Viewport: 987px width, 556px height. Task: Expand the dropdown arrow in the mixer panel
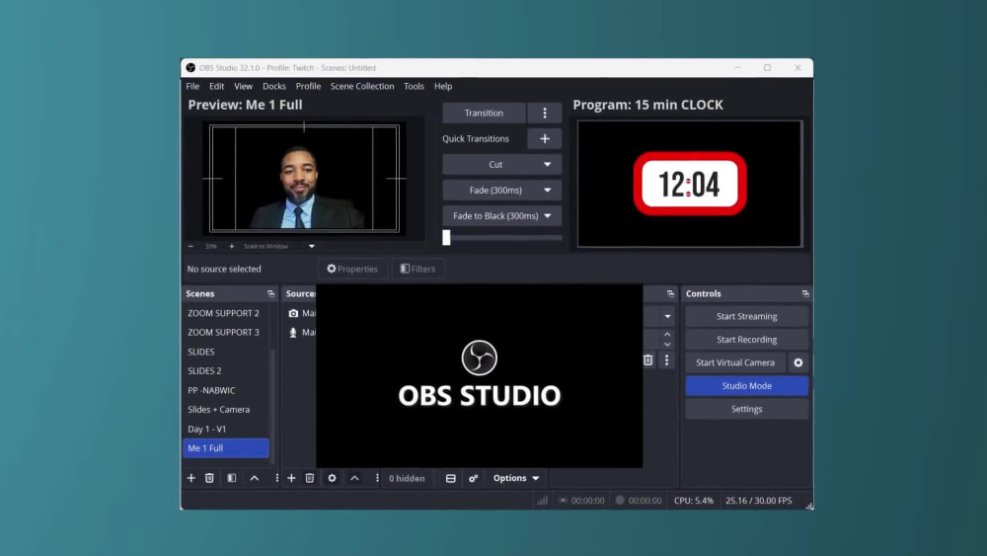pos(667,316)
